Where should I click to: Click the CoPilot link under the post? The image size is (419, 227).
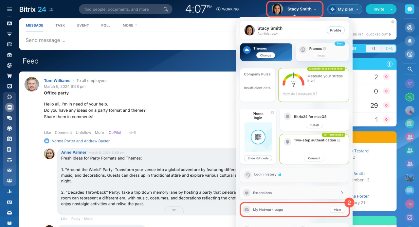click(x=115, y=133)
